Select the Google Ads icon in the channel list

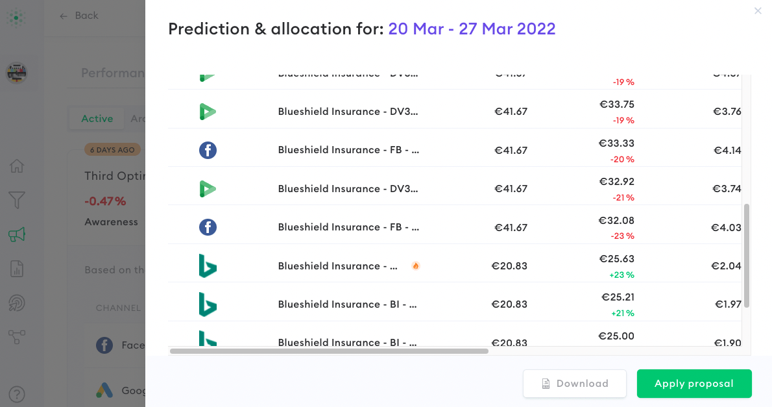click(x=104, y=390)
